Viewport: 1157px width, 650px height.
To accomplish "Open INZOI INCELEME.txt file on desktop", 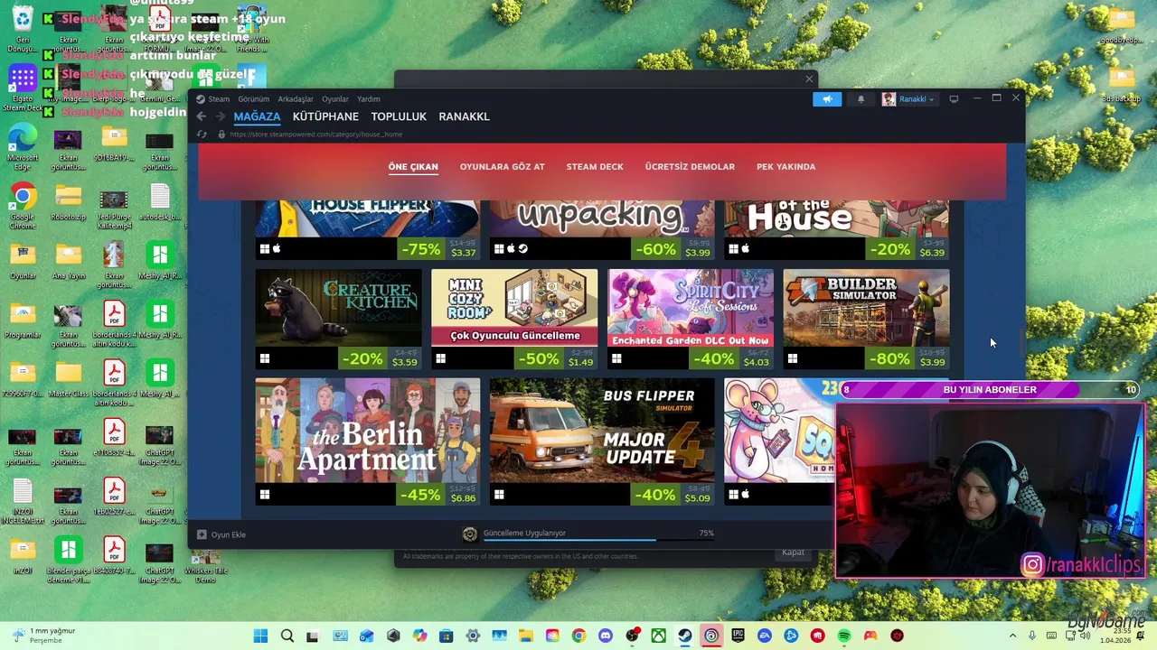I will click(23, 502).
